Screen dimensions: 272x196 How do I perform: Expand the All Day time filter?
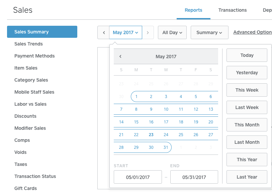(x=172, y=32)
